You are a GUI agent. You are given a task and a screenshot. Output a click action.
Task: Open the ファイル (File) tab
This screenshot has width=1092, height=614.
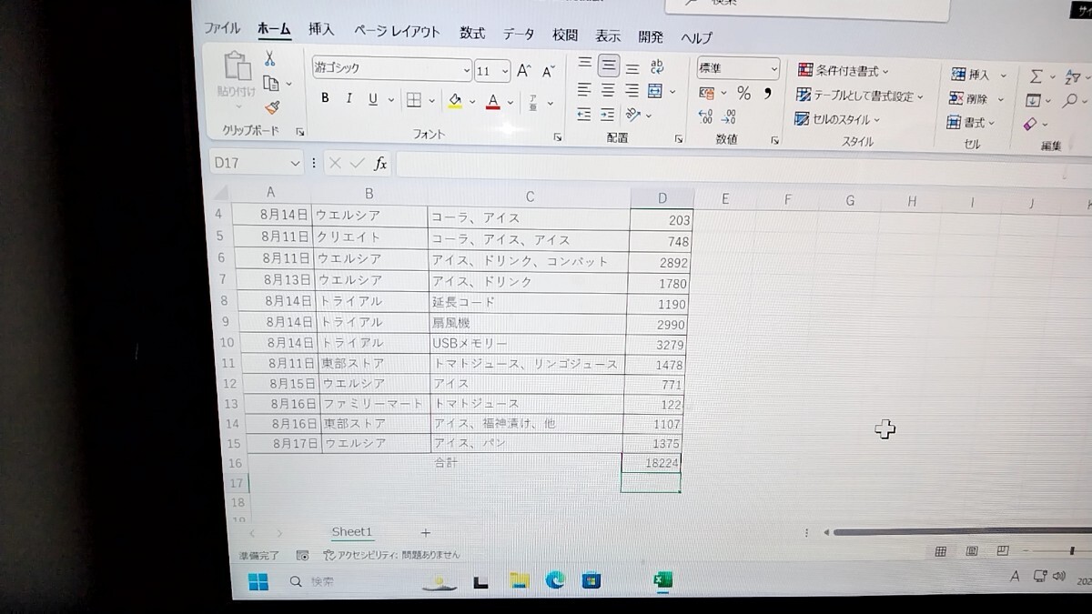tap(222, 28)
